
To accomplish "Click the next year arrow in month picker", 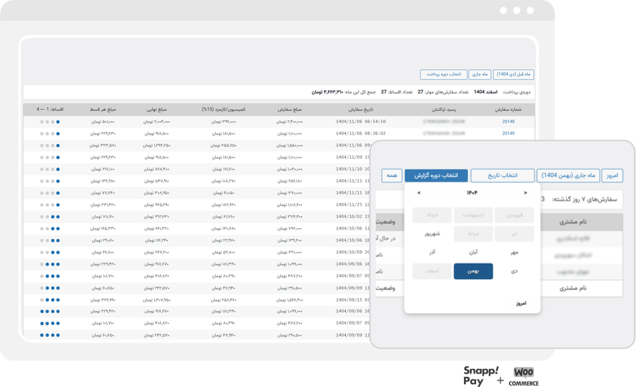I will tap(525, 193).
